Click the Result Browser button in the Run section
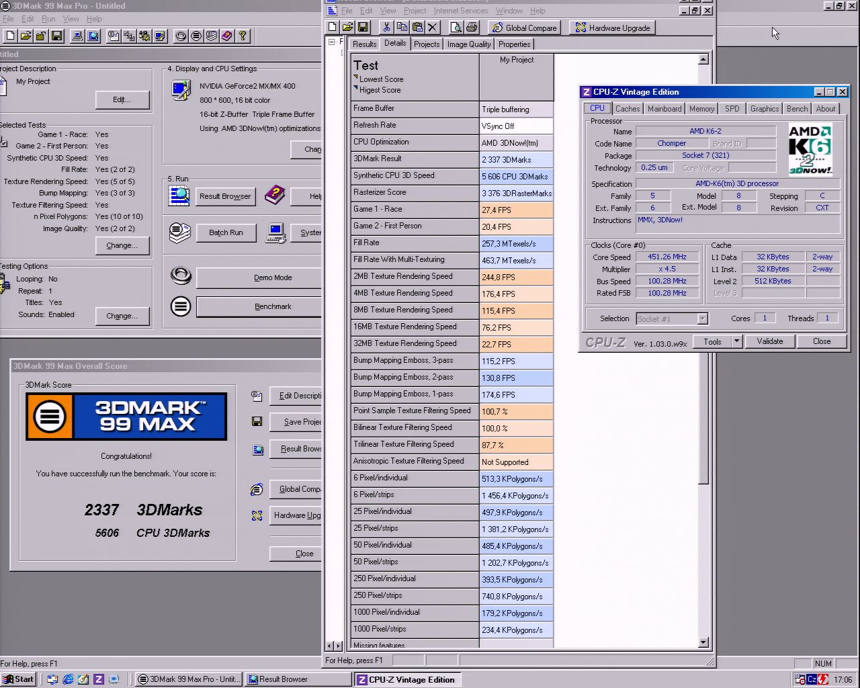860x688 pixels. point(225,196)
